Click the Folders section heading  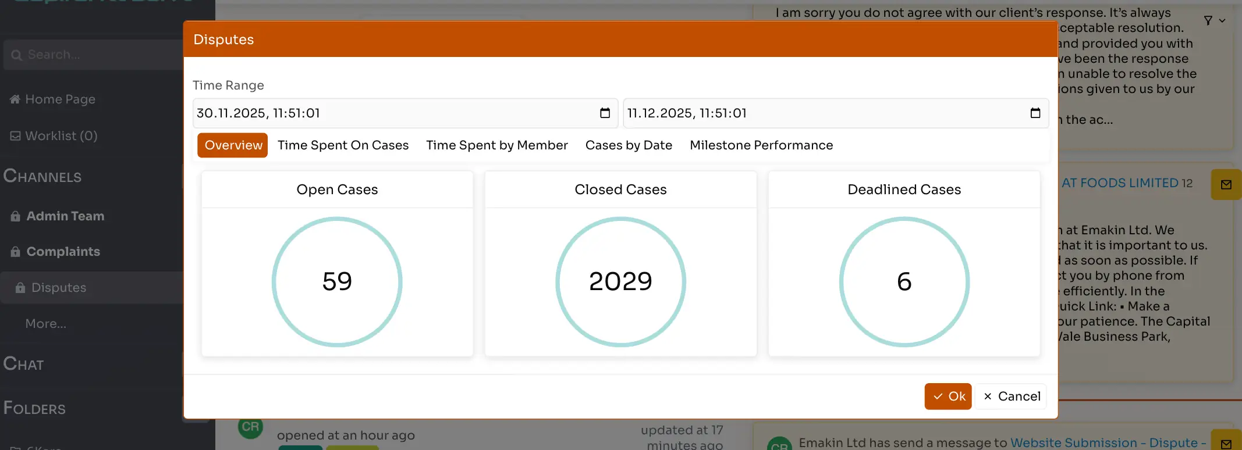34,408
